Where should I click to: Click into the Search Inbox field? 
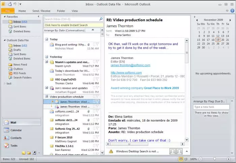71,19
